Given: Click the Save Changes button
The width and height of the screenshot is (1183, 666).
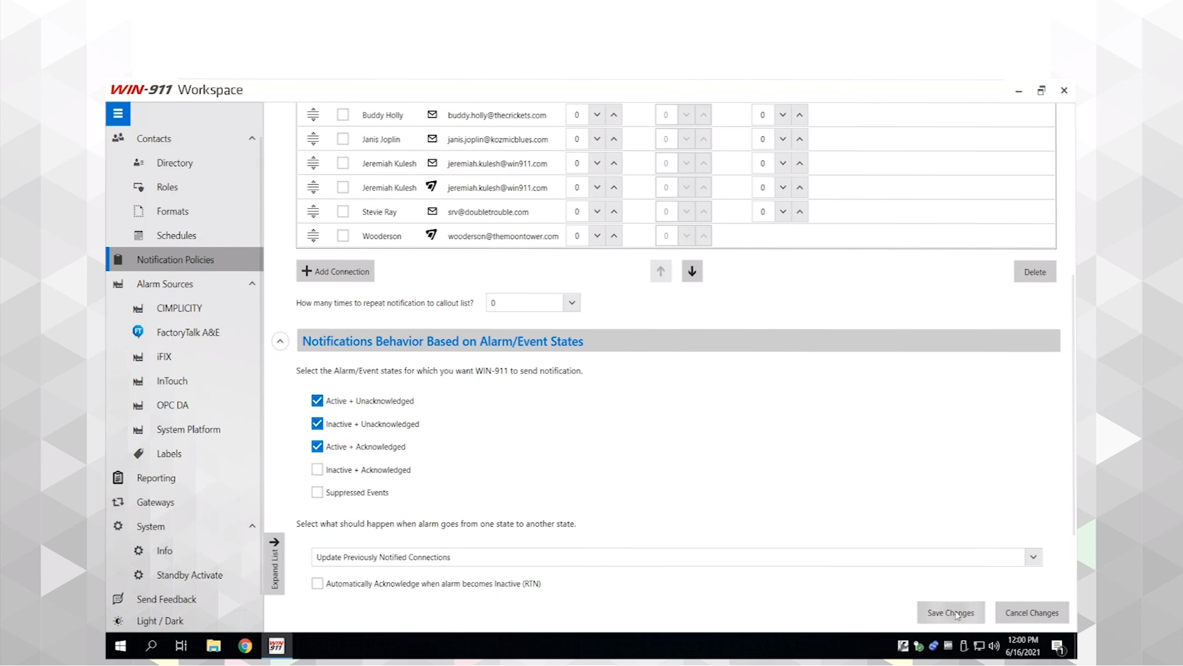Looking at the screenshot, I should tap(950, 613).
